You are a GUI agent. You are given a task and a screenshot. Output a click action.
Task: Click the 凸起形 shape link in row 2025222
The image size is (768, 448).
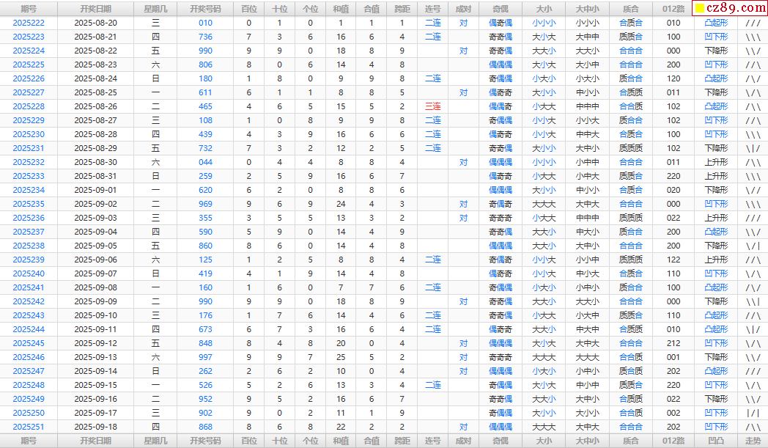716,23
